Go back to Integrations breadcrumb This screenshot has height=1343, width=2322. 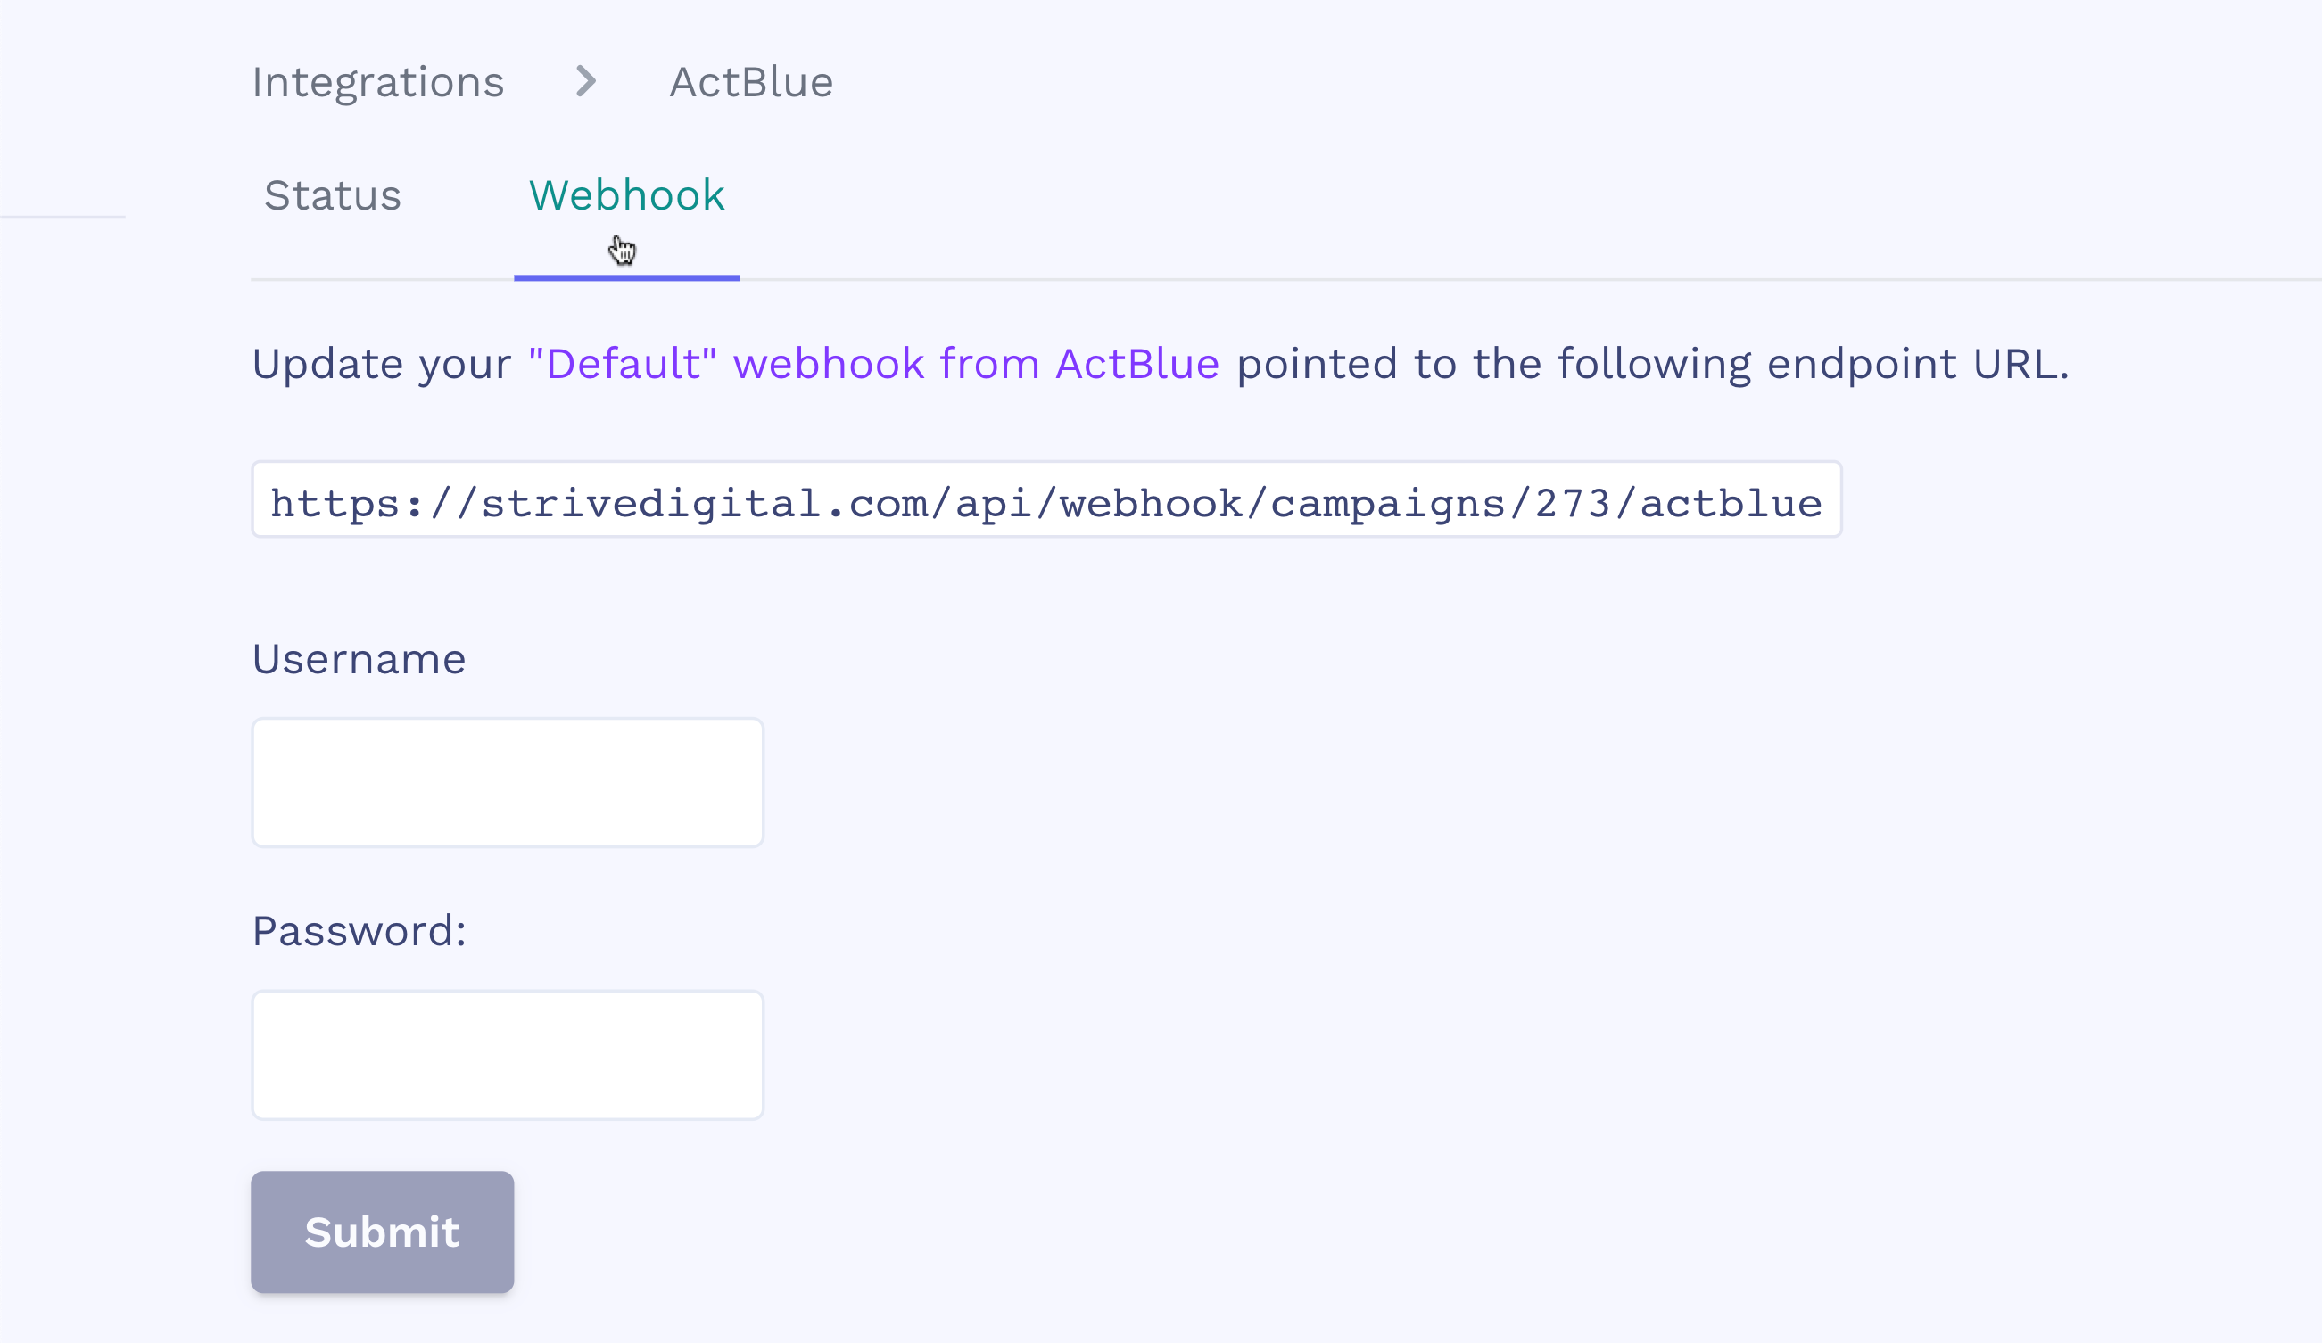click(x=378, y=83)
